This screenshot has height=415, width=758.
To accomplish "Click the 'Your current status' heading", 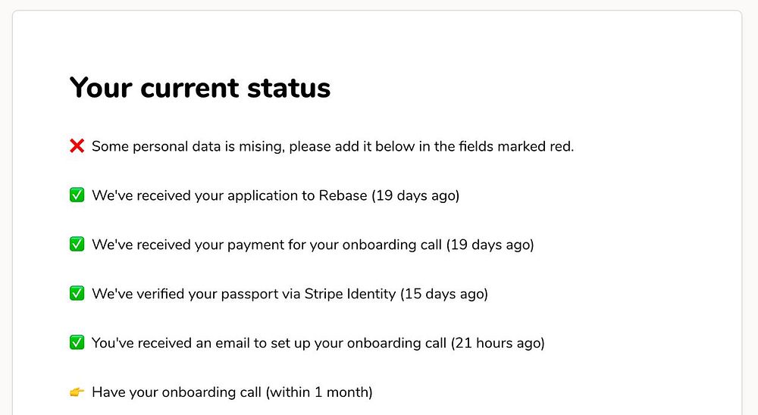I will (x=200, y=88).
